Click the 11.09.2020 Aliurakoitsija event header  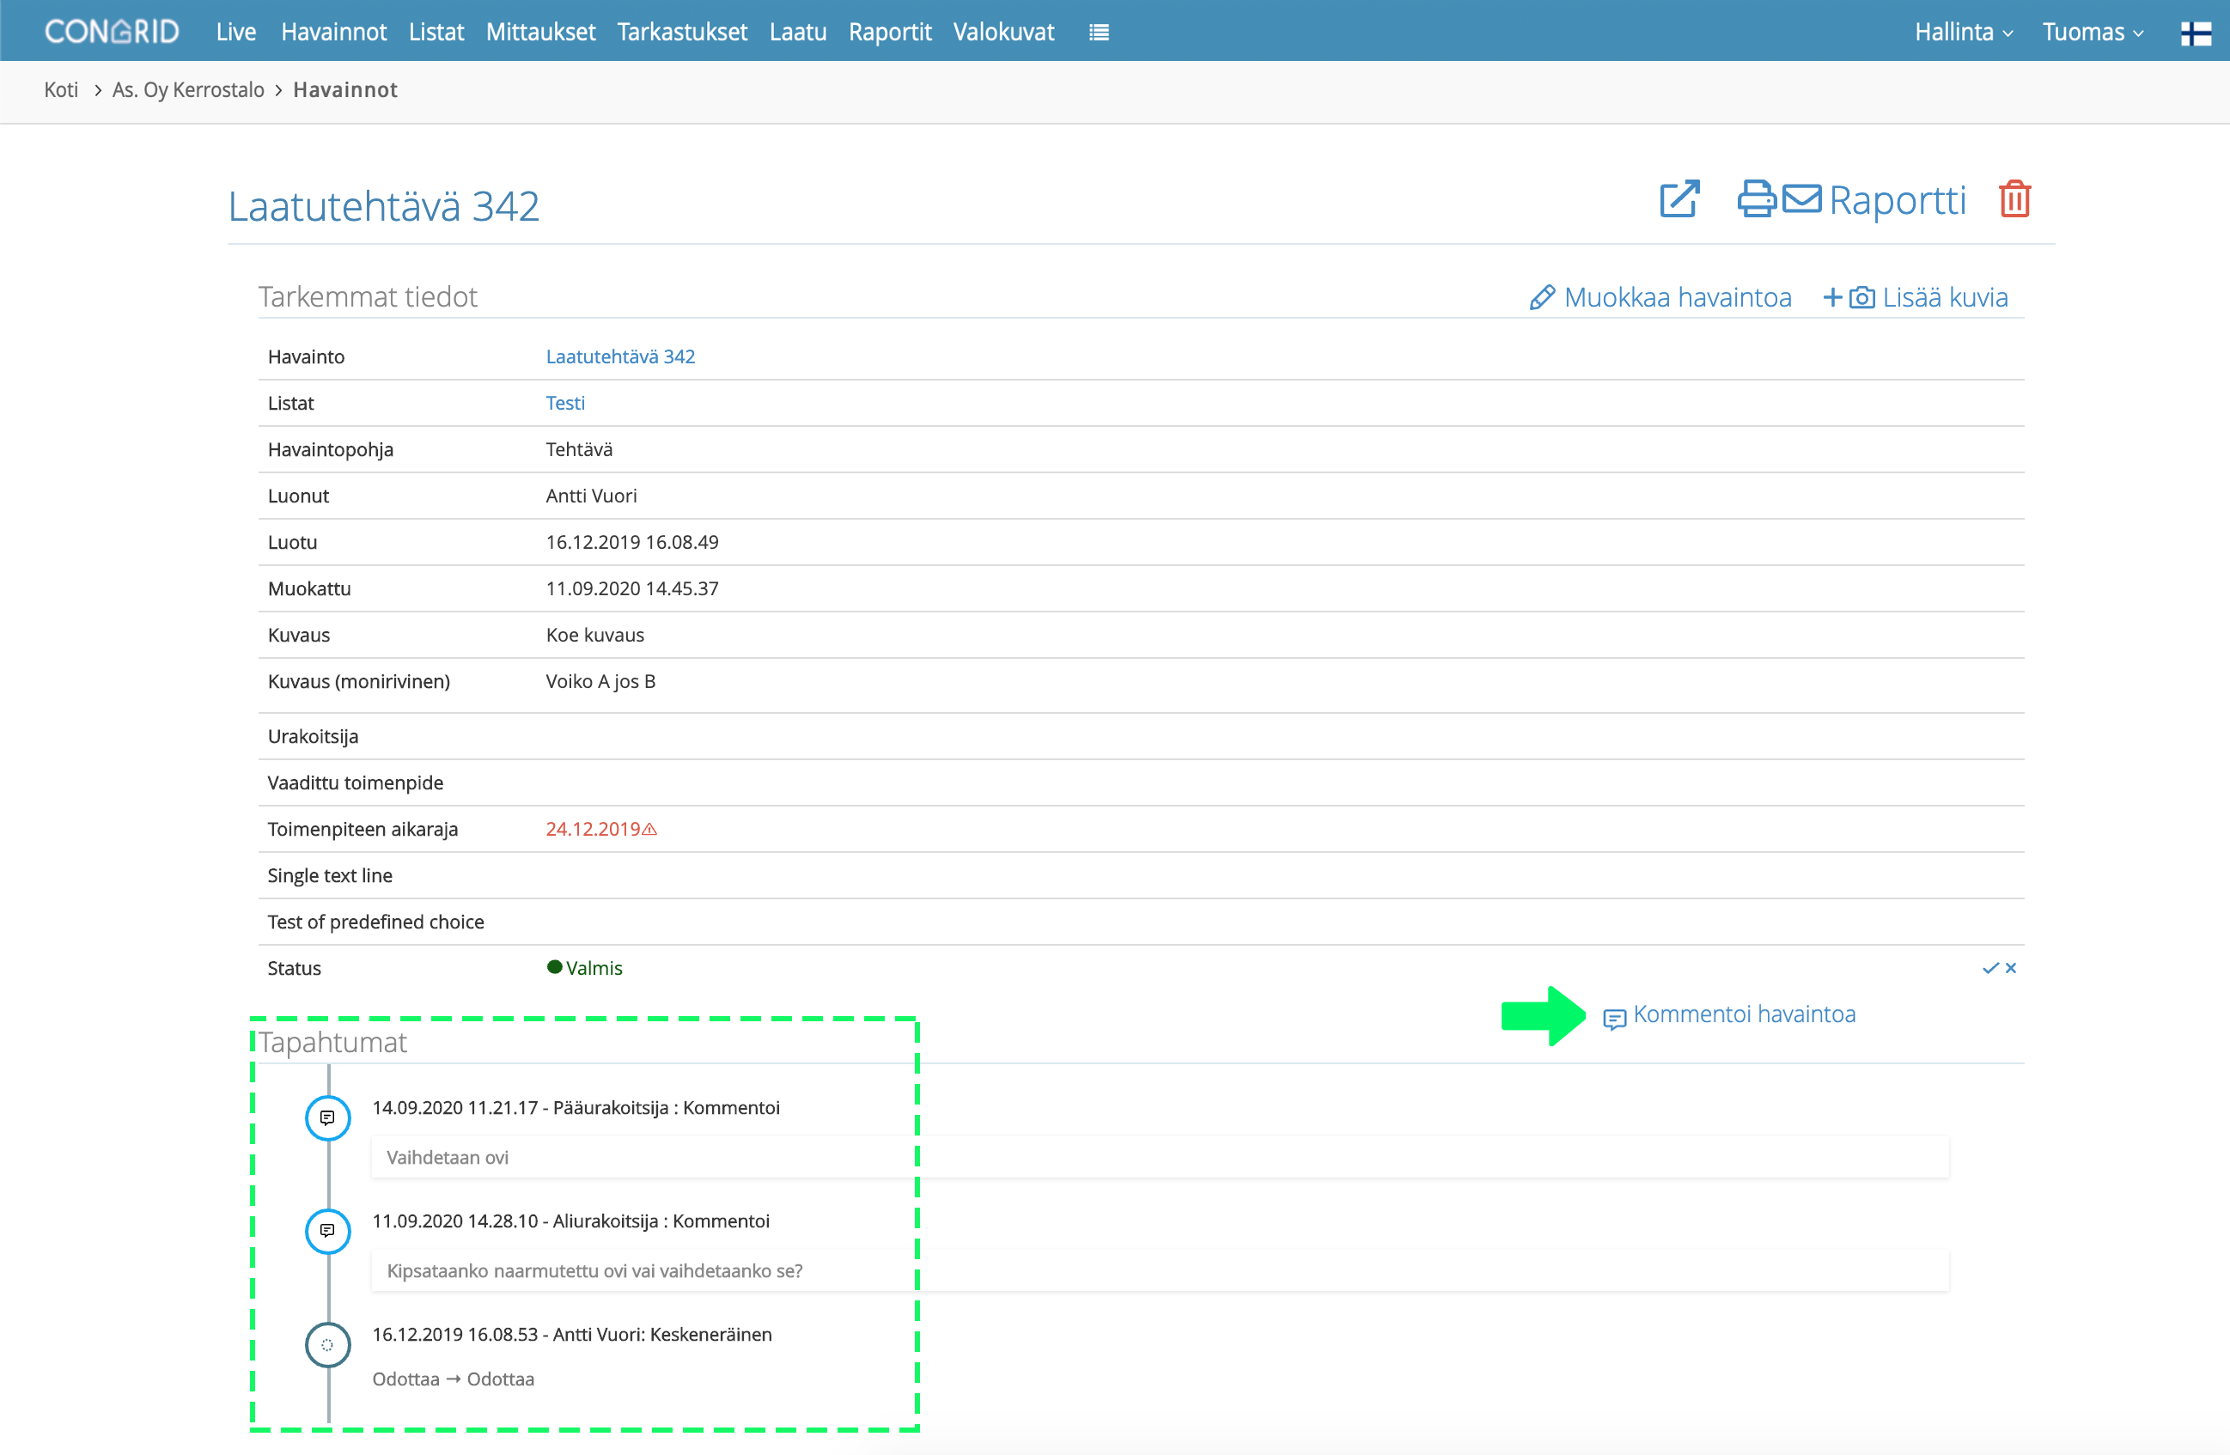[571, 1221]
